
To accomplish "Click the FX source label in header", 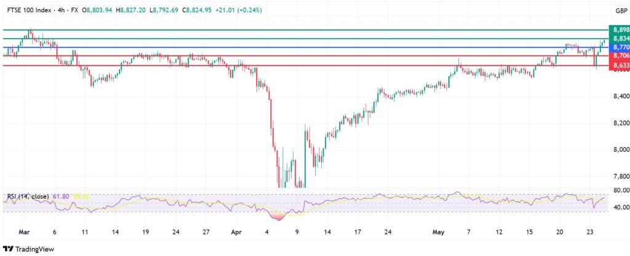I will point(76,10).
